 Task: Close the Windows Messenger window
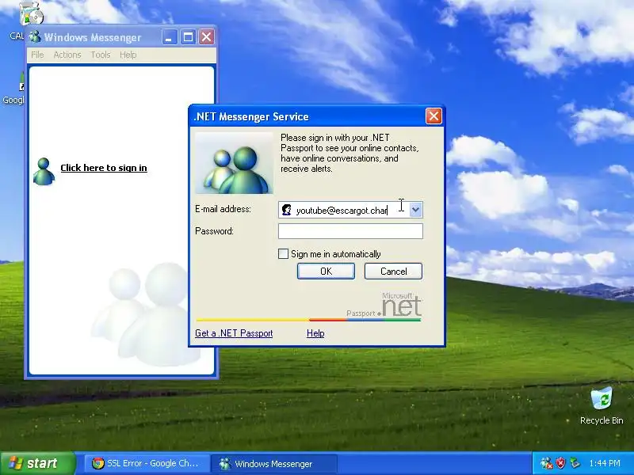pyautogui.click(x=207, y=37)
